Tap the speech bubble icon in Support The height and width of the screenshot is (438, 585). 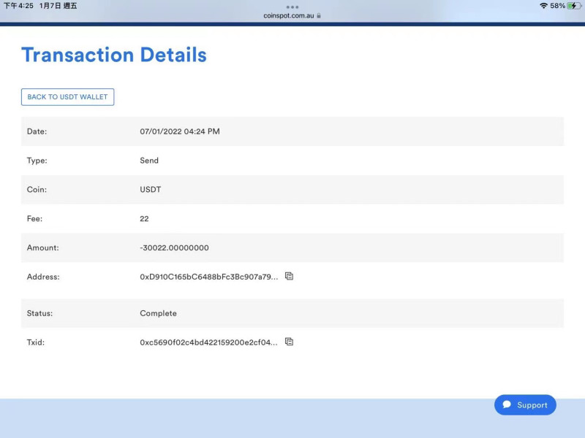[507, 405]
